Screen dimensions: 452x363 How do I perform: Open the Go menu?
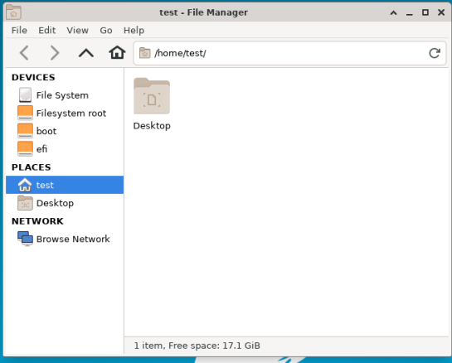[x=106, y=30]
